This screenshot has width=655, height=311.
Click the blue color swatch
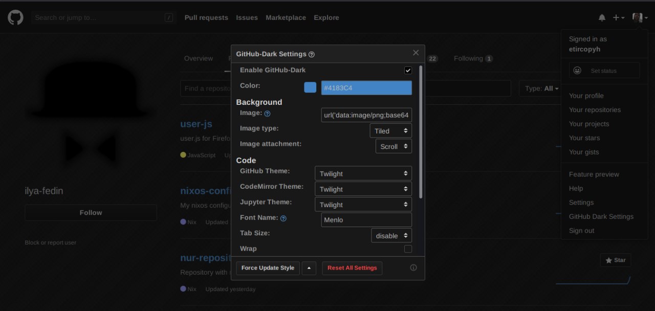(310, 87)
